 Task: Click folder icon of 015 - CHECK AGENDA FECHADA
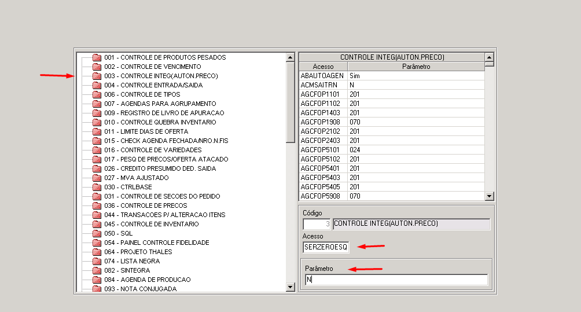pyautogui.click(x=97, y=141)
